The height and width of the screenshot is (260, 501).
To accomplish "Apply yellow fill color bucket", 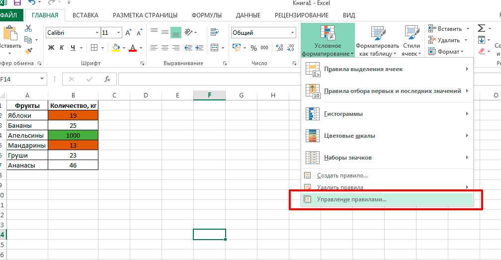I will [116, 48].
